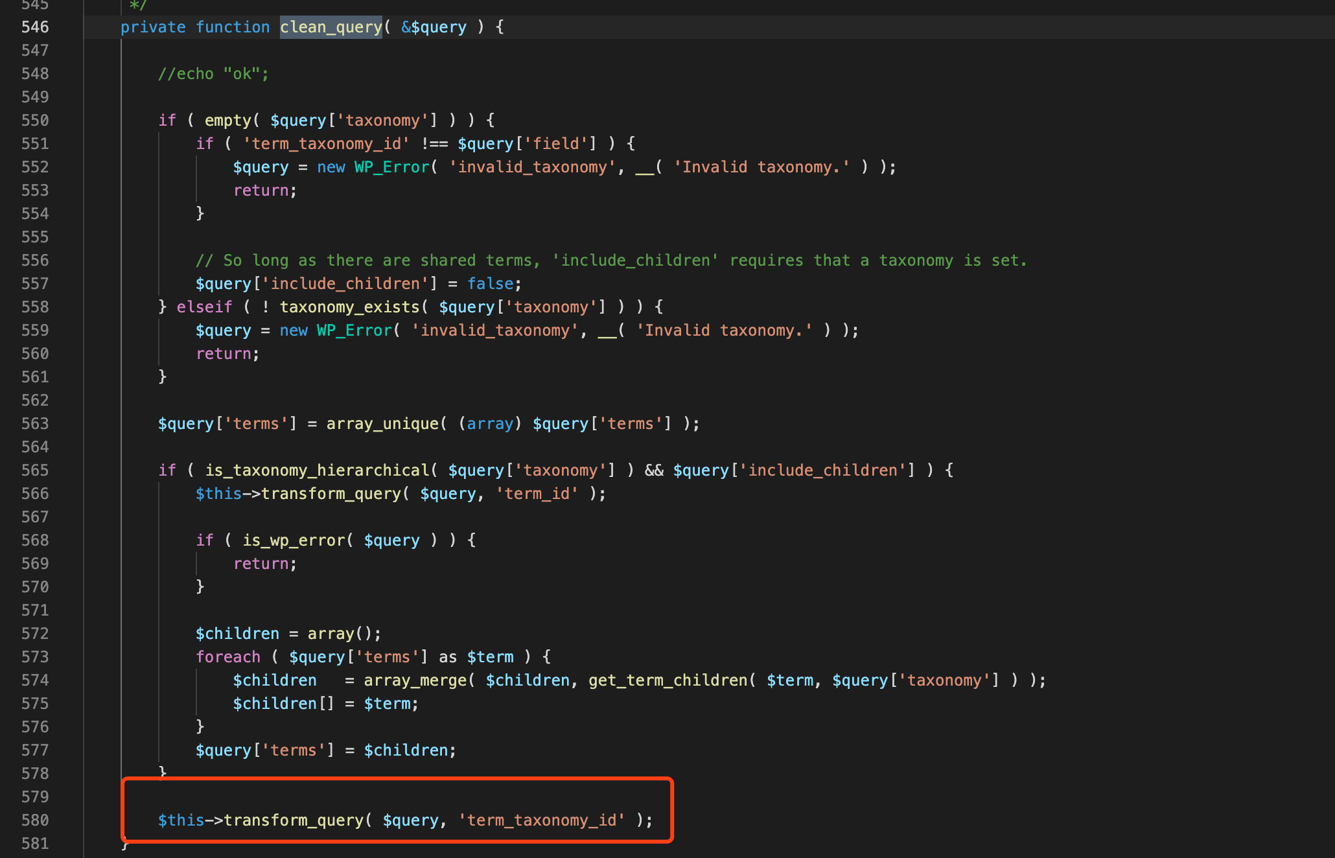Click is_taxonomy_hierarchical function call

pos(317,470)
